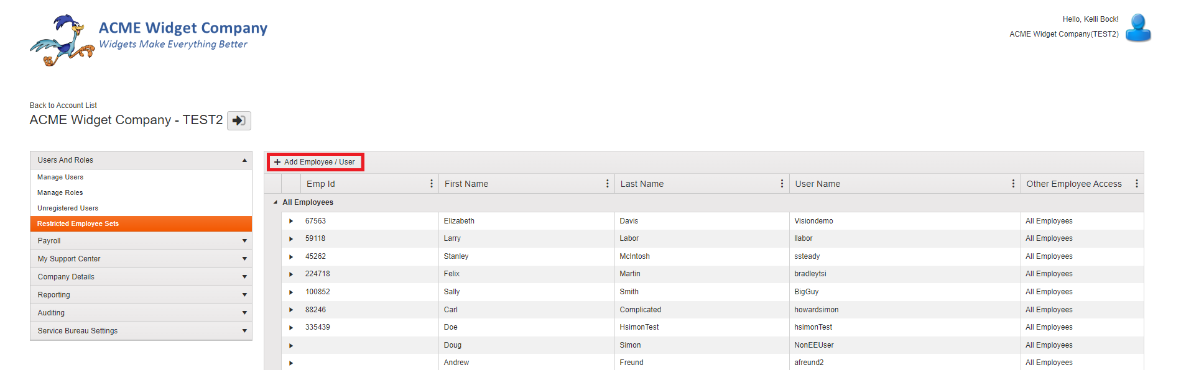Expand the Payroll sidebar section
Image resolution: width=1181 pixels, height=370 pixels.
click(141, 241)
